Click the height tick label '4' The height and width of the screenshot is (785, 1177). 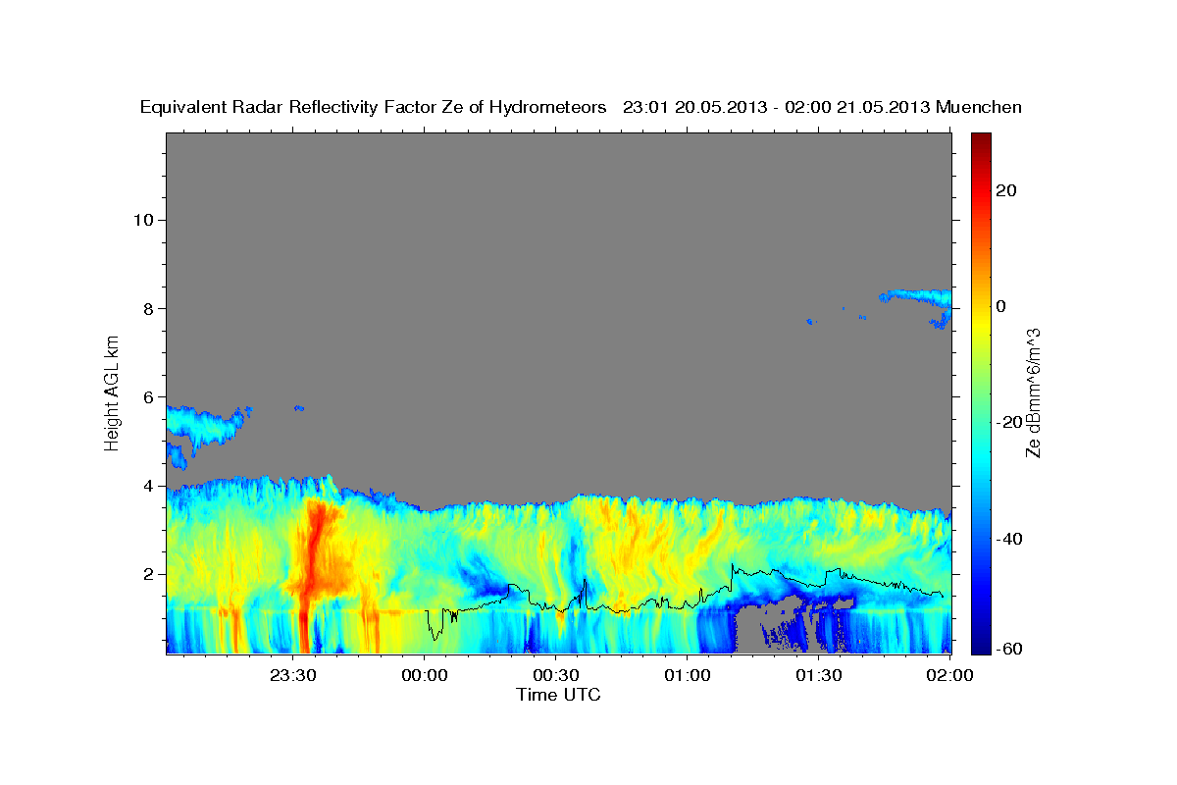click(146, 486)
